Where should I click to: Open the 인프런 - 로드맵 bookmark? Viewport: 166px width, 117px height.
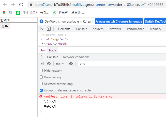(x=69, y=13)
